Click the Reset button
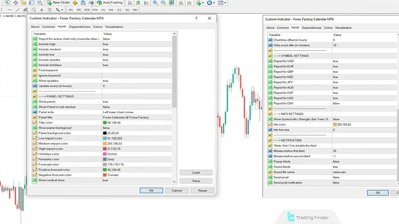Screen dimensions: 399x224 point(203,191)
